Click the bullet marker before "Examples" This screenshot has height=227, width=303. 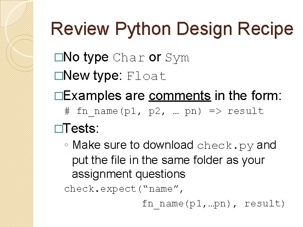58,96
